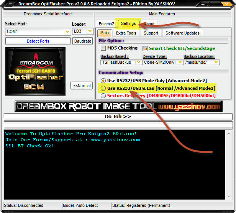Select Use RS232/USB & Lan radio option
Viewport: 236px width, 213px height.
point(103,88)
